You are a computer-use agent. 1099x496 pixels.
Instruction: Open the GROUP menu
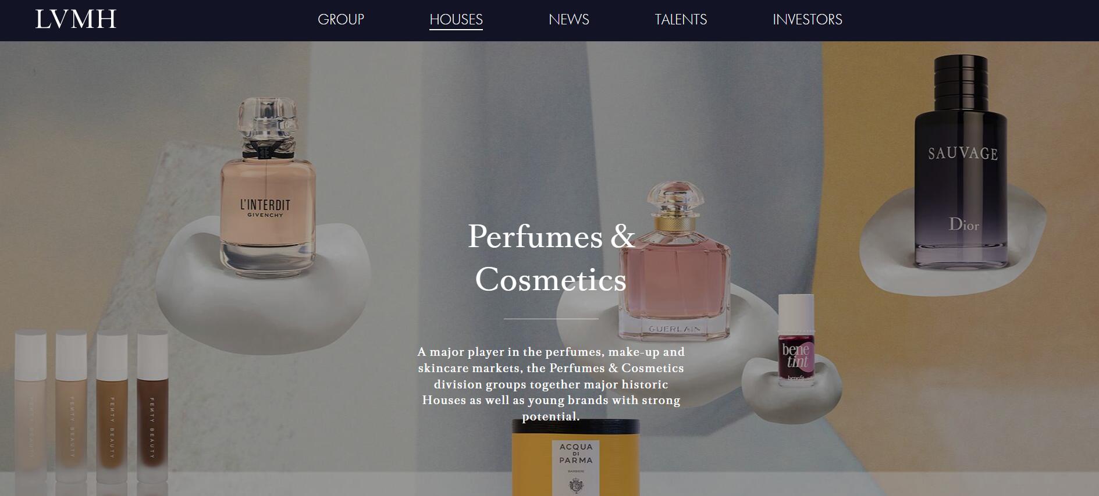(x=341, y=19)
